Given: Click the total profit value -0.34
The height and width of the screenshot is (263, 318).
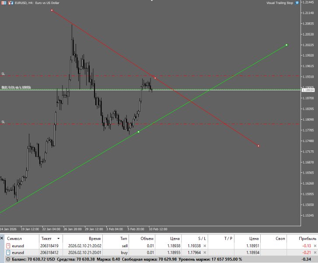Looking at the screenshot, I should 307,259.
